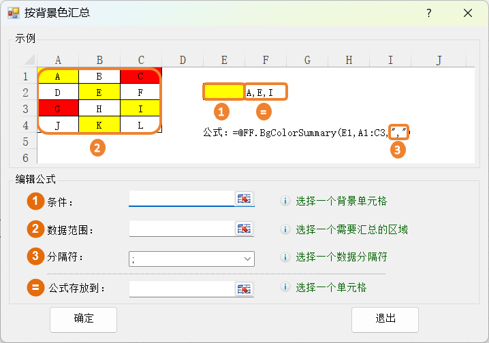Close the 按背景色汇总 dialog

[468, 13]
